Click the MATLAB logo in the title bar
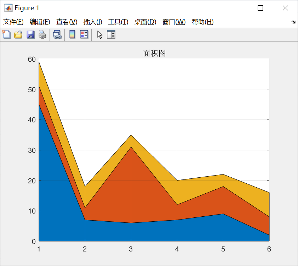The height and width of the screenshot is (266, 298). coord(8,7)
